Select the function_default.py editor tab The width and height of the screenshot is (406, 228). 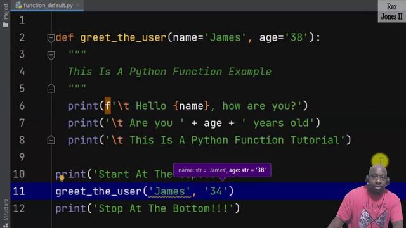coord(46,6)
